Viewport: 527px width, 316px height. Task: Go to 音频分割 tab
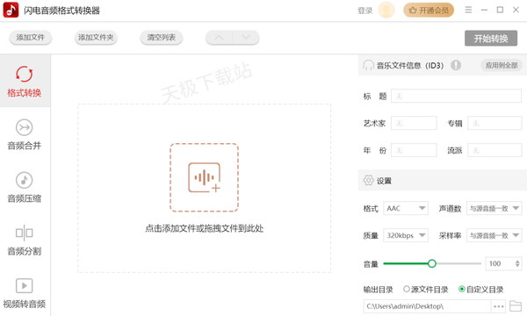click(x=25, y=240)
